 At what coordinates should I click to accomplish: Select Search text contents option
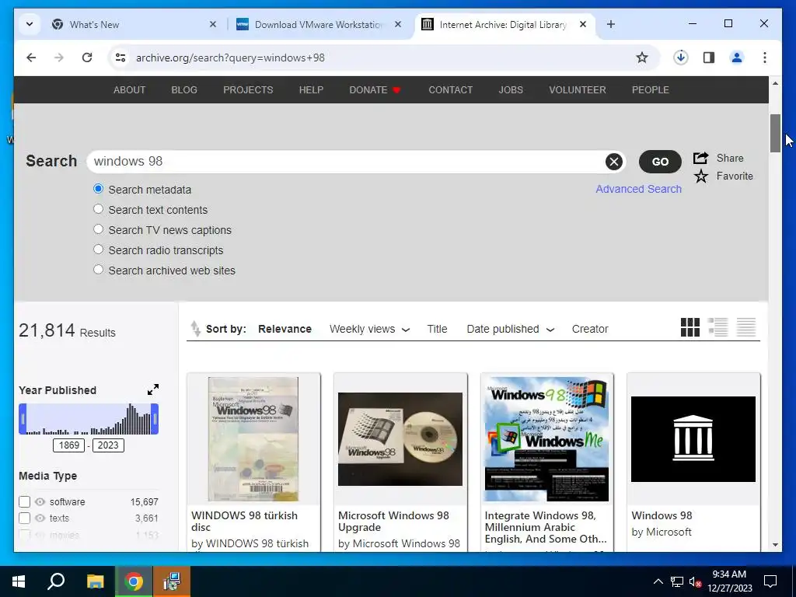tap(99, 209)
